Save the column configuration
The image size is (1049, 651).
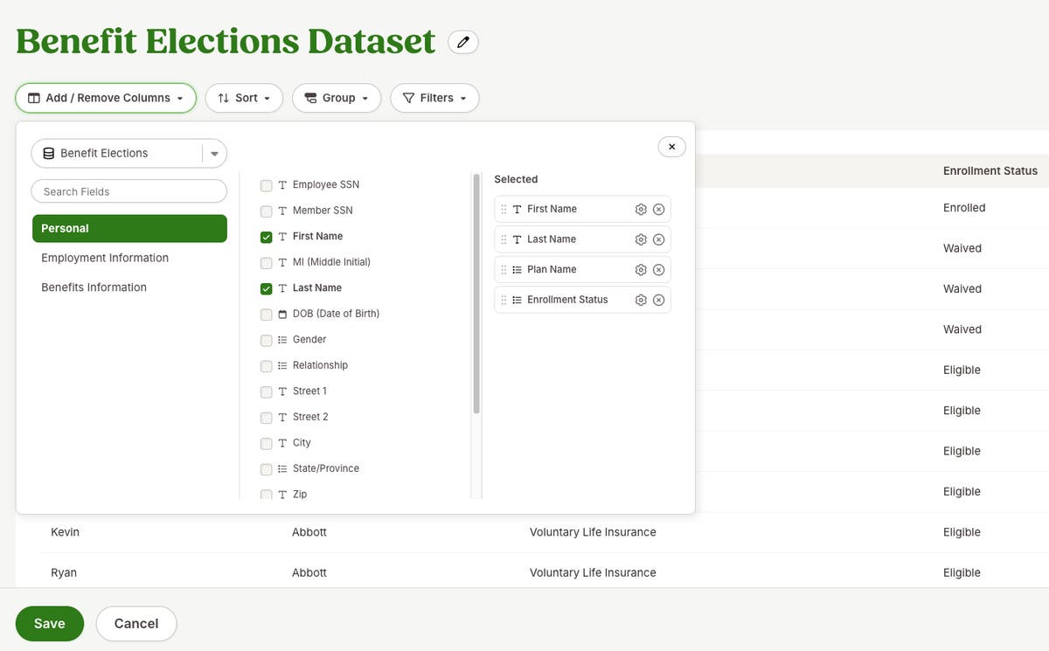tap(49, 623)
